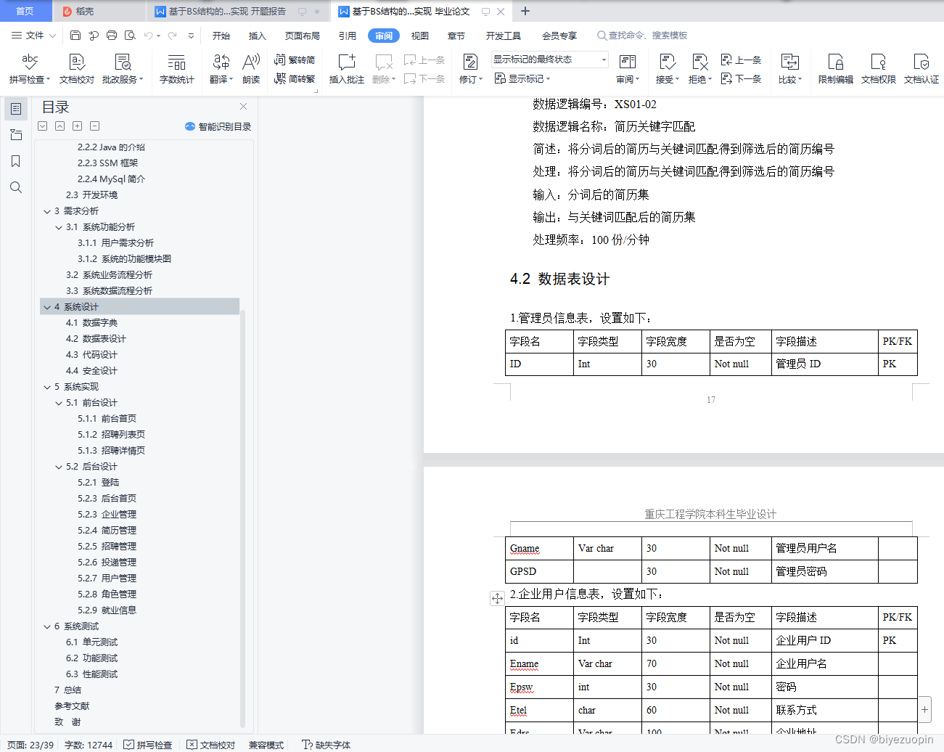Switch to the 页面布局 ribbon tab
Viewport: 944px width, 752px height.
click(302, 36)
